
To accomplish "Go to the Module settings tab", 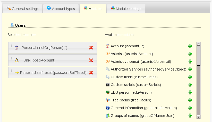I will [x=126, y=9].
